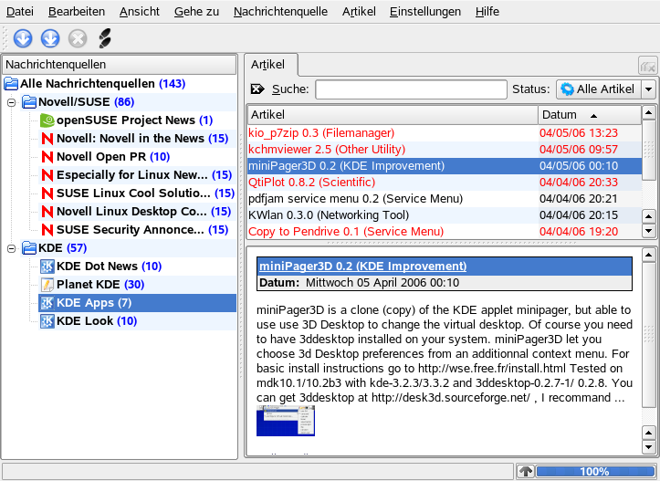Click the Fetch All Feeds toolbar icon
This screenshot has height=481, width=660.
tap(50, 38)
